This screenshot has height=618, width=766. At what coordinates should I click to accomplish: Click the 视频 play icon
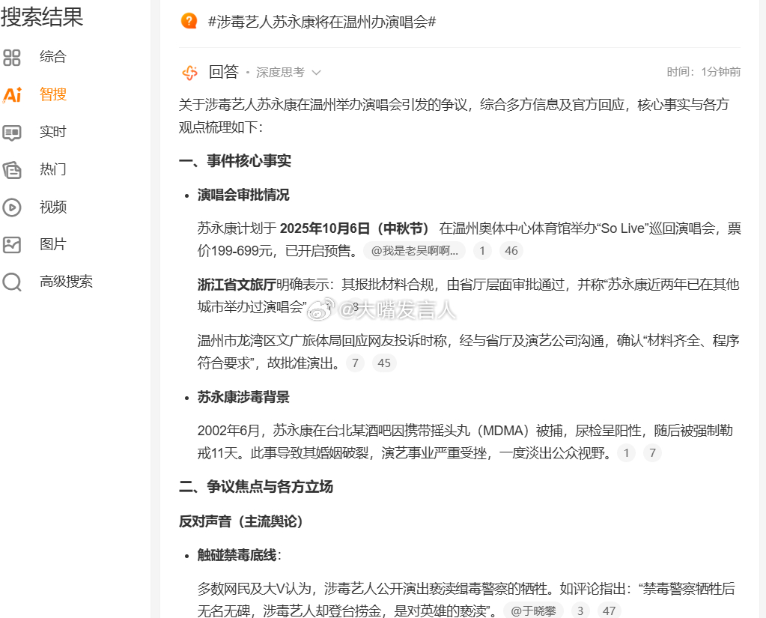(12, 207)
